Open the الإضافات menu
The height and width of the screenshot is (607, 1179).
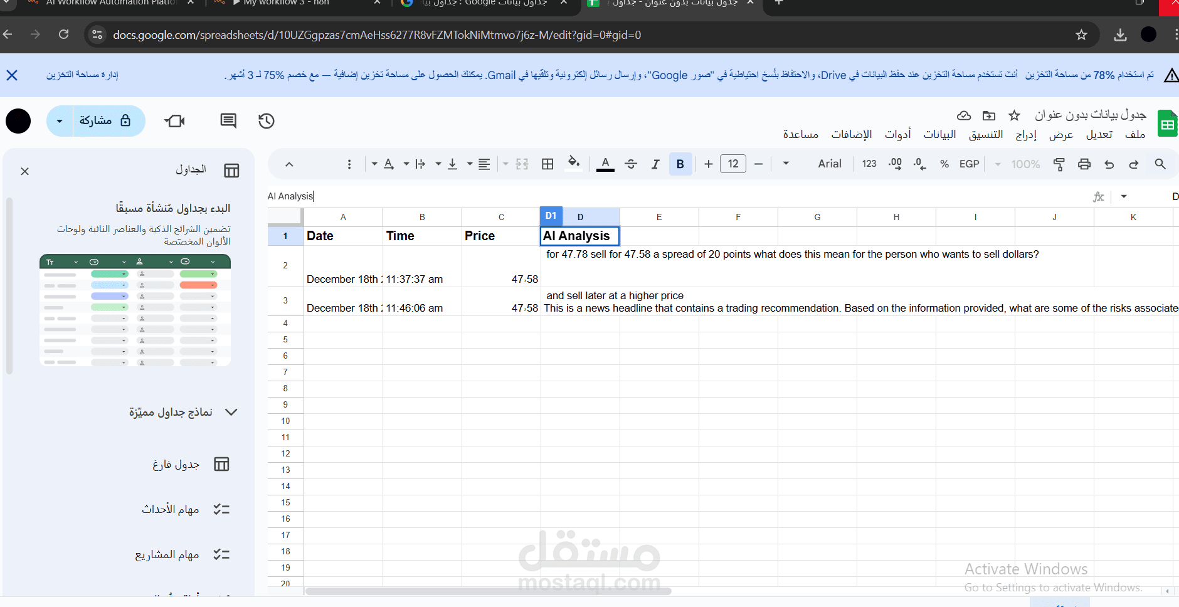852,135
